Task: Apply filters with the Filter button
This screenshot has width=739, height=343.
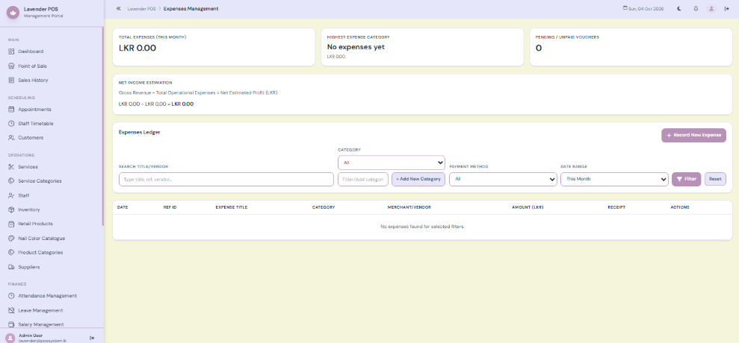Action: [x=686, y=179]
